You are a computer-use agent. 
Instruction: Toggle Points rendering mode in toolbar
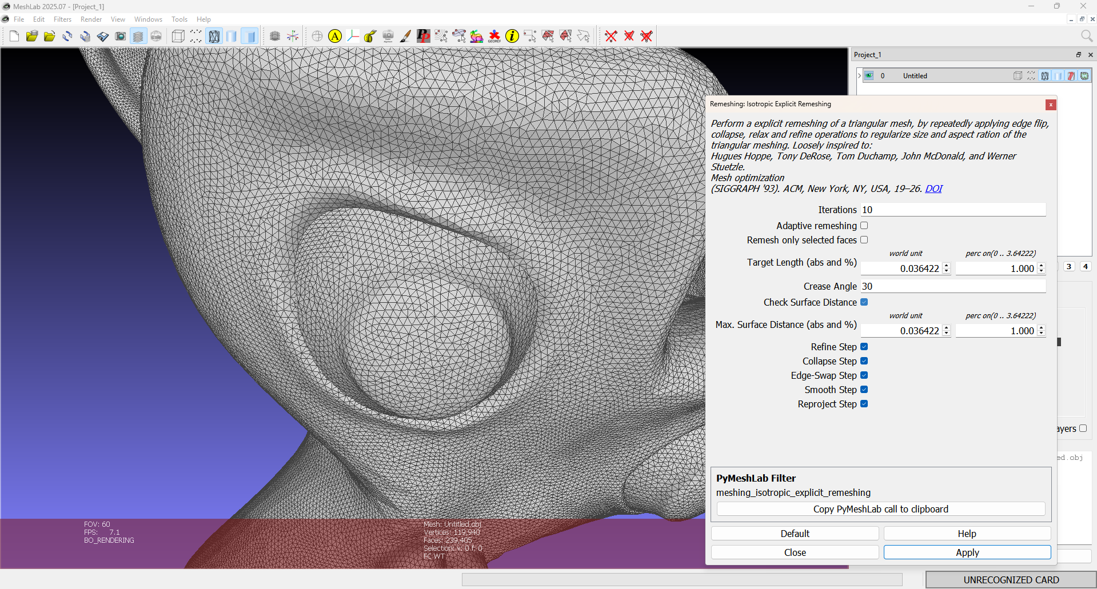196,37
